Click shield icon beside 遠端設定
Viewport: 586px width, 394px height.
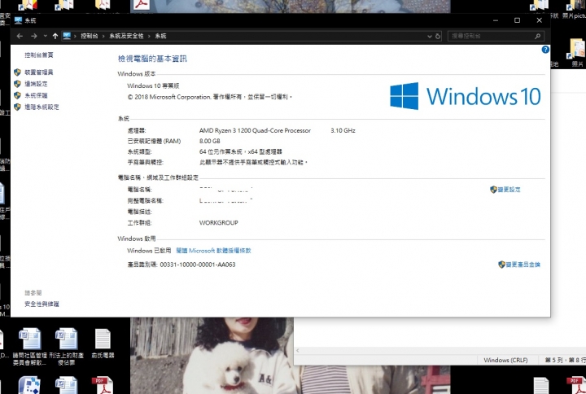pos(17,84)
